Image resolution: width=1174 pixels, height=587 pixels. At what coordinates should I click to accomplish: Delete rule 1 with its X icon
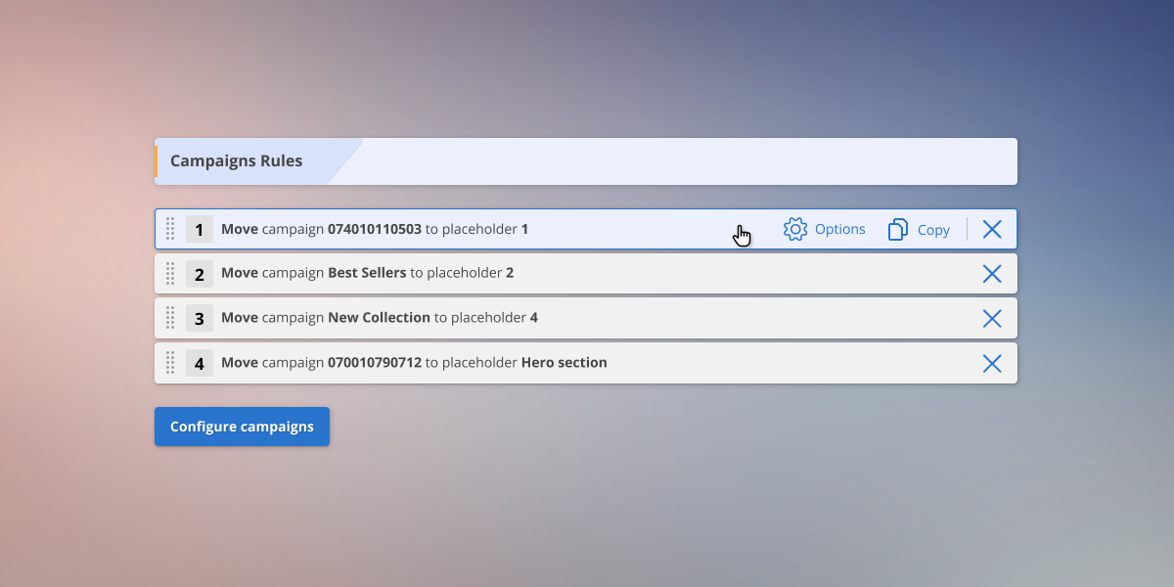coord(992,228)
